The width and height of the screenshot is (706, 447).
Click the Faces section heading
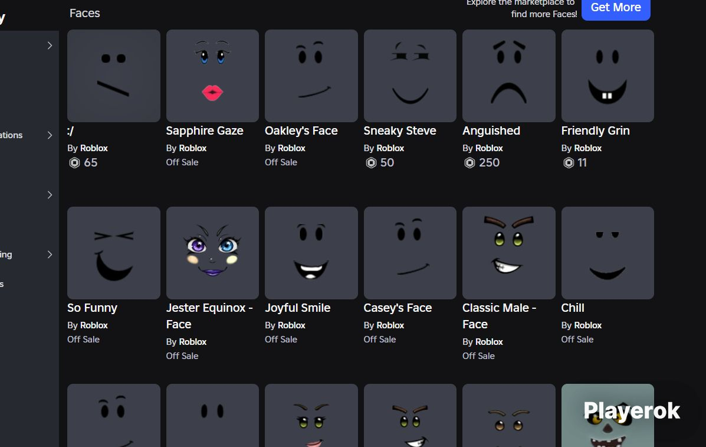tap(85, 13)
